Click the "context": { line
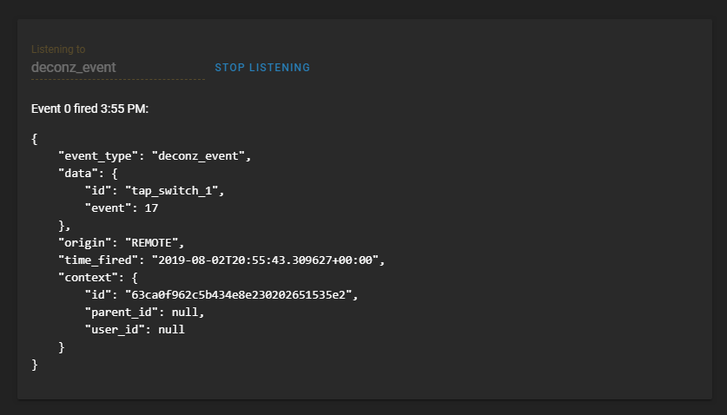727x415 pixels. [98, 278]
